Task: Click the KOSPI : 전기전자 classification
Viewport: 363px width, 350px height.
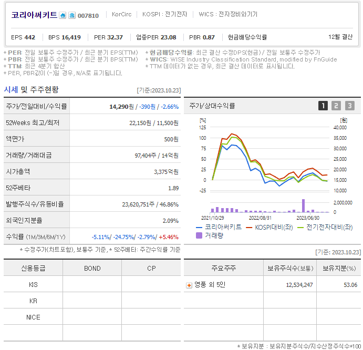Action: point(164,14)
